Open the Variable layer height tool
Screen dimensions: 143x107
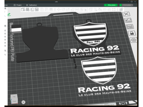coord(51,10)
